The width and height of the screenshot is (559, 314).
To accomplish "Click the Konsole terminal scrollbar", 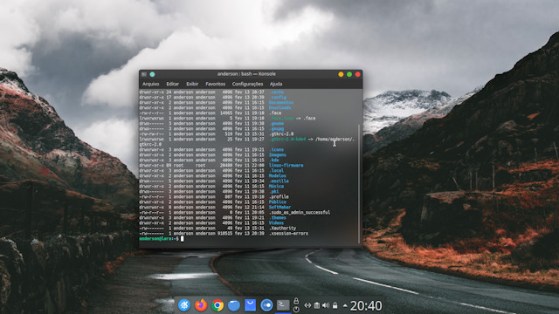I will point(359,183).
